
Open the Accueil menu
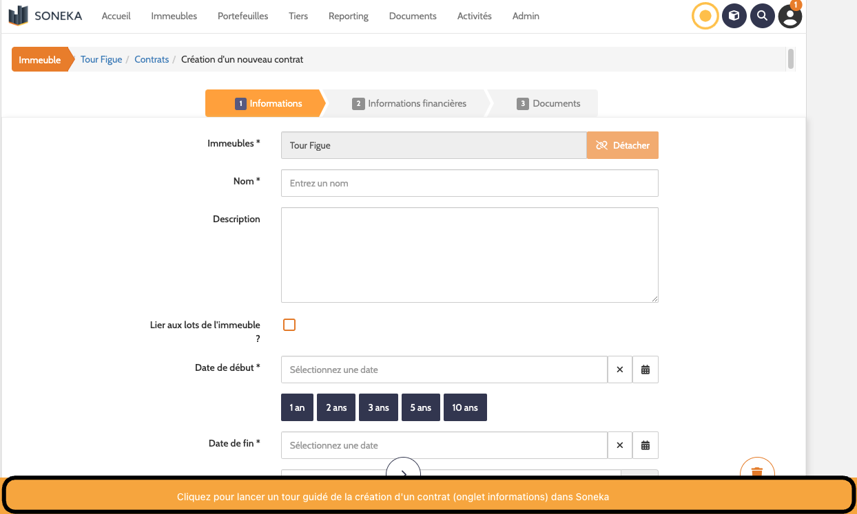tap(116, 16)
